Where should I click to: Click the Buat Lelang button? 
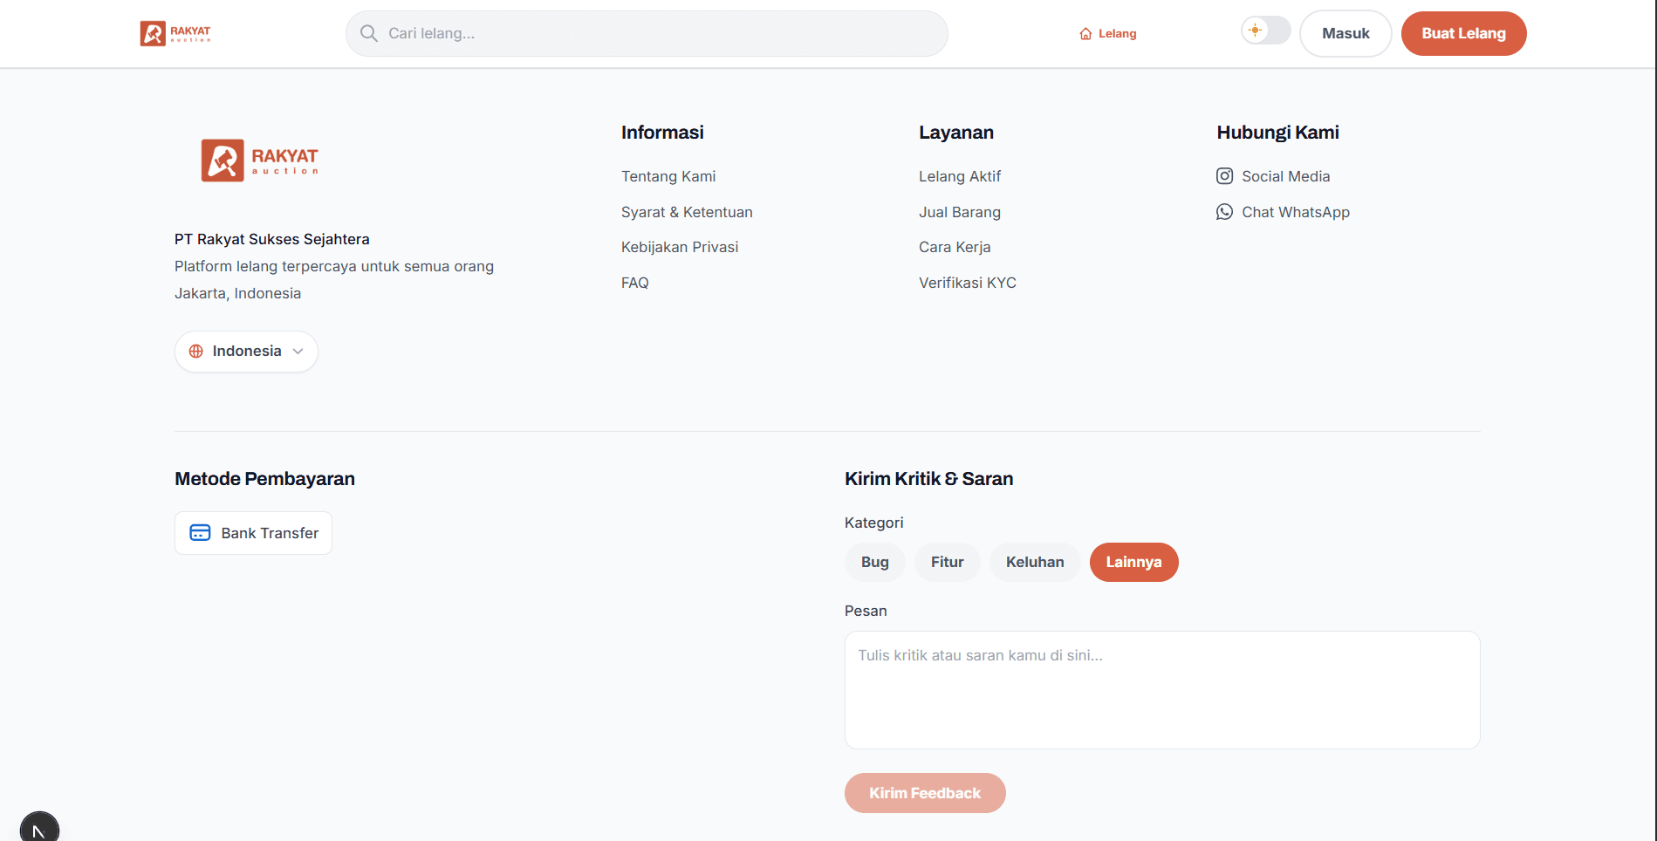pos(1463,34)
